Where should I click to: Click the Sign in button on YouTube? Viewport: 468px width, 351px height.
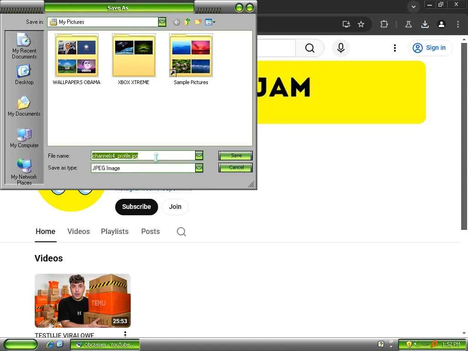coord(430,48)
